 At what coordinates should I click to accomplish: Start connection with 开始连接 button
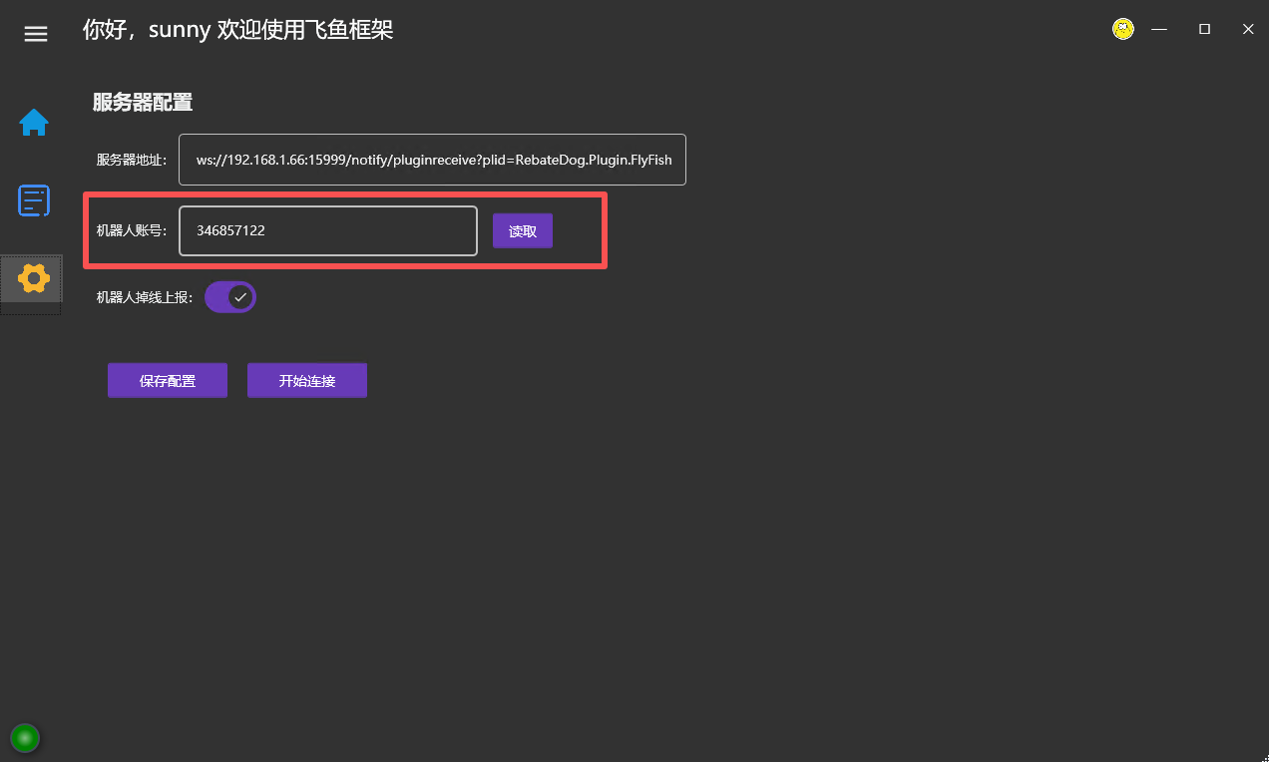pos(307,381)
